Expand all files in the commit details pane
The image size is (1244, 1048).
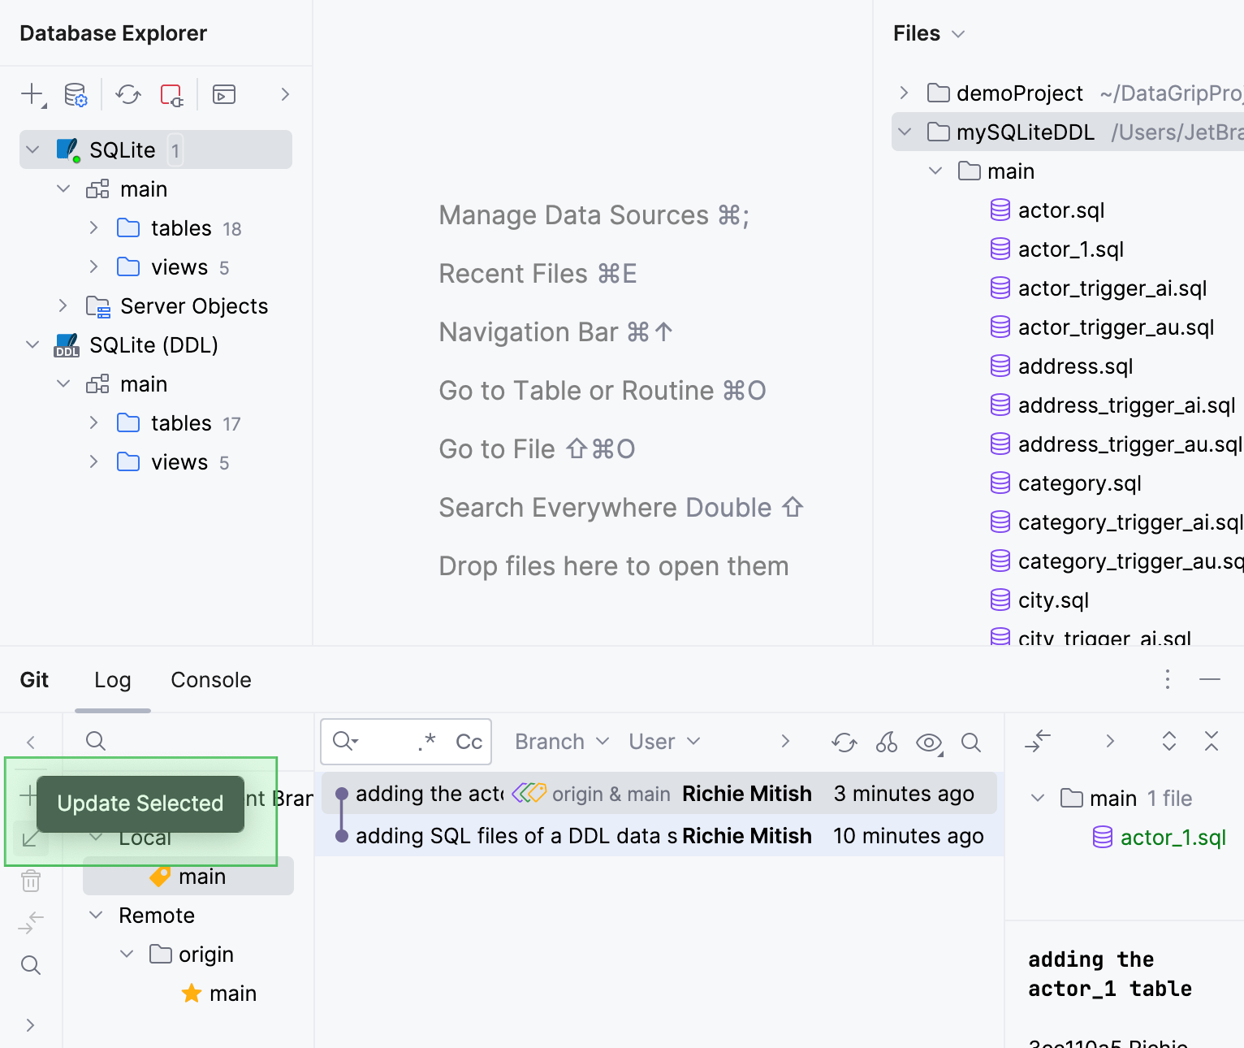[1168, 742]
